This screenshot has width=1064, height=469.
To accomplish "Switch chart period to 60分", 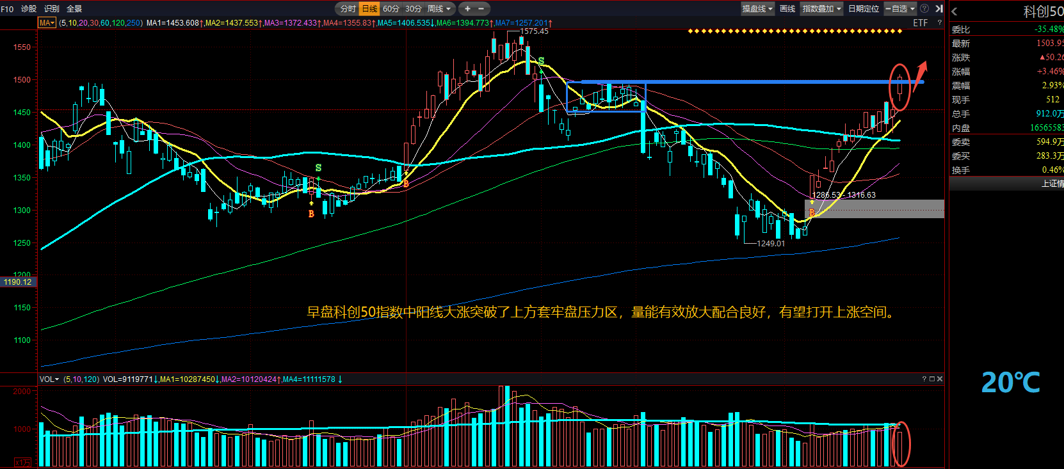I will coord(391,8).
